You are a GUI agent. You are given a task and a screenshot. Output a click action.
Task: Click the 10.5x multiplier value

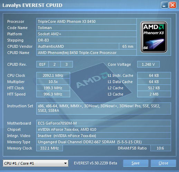53,82
